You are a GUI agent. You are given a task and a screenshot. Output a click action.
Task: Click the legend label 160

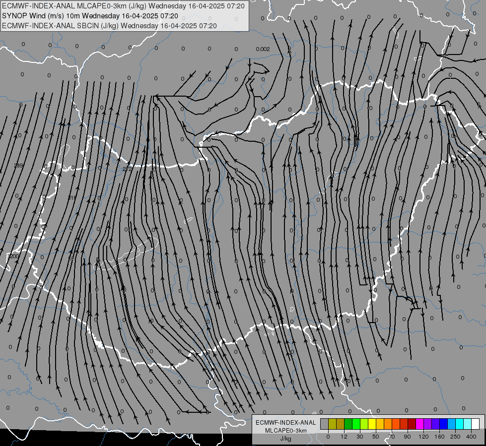(439, 437)
